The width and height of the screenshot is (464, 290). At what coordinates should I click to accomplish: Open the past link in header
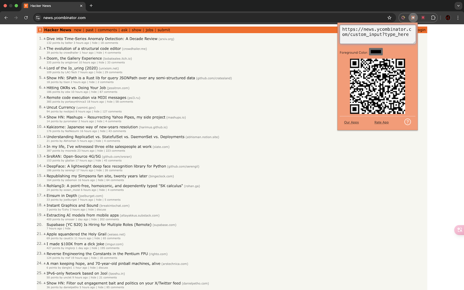click(90, 30)
